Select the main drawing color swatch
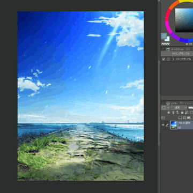Image resolution: width=193 pixels, height=193 pixels. click(164, 36)
